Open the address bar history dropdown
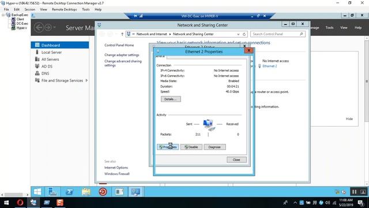The image size is (369, 208). pos(238,34)
